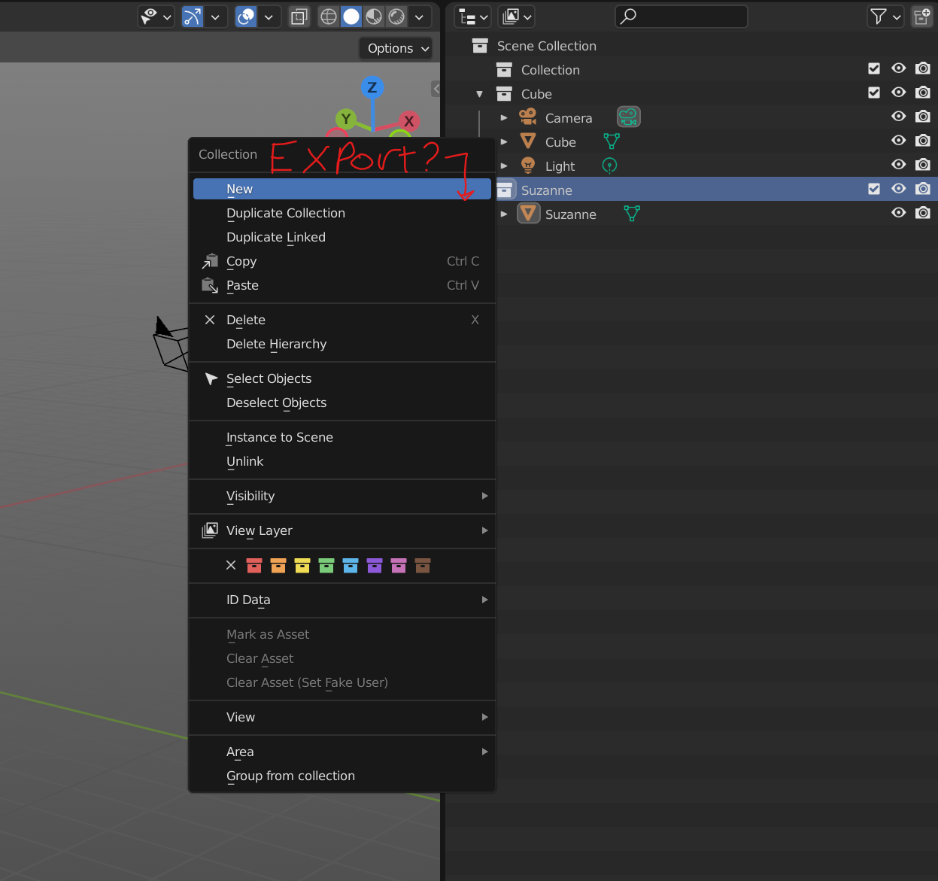Image resolution: width=938 pixels, height=881 pixels.
Task: Open shading options dropdown arrow
Action: coord(419,17)
